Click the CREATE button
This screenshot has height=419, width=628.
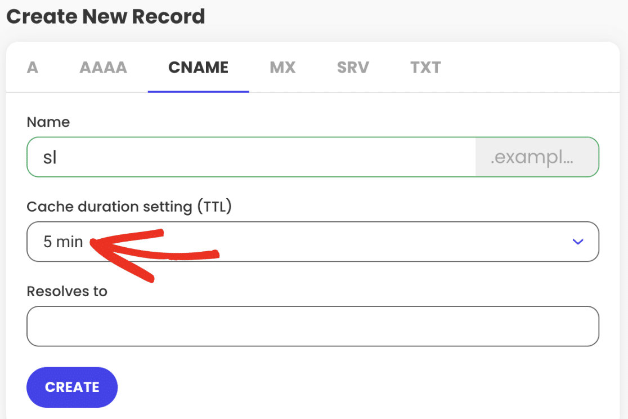(72, 387)
